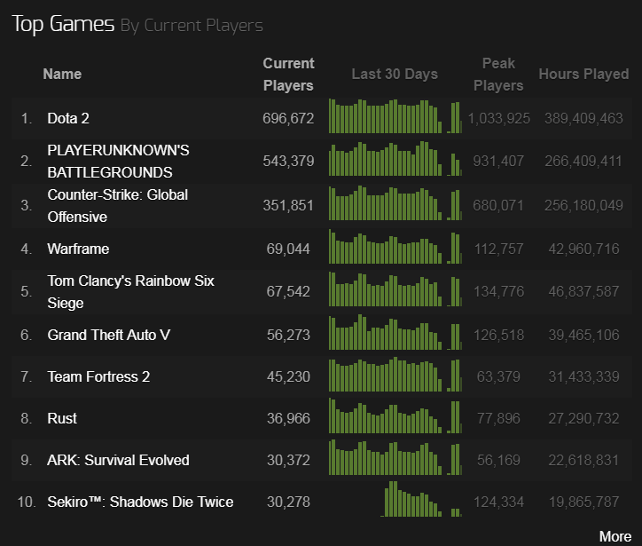Select peak players value 1,033,925
Viewport: 642px width, 546px height.
[x=498, y=118]
